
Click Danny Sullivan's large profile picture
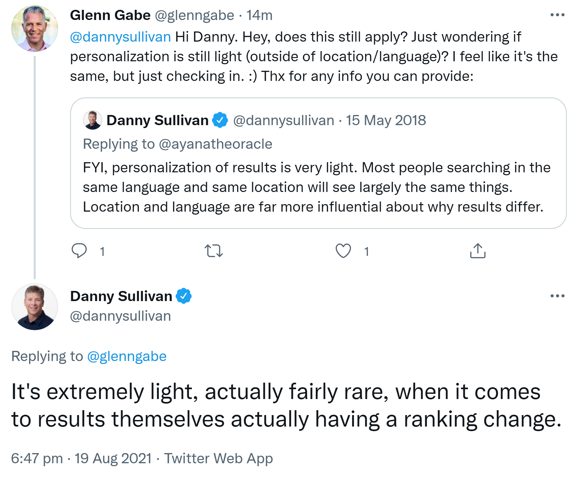(35, 307)
